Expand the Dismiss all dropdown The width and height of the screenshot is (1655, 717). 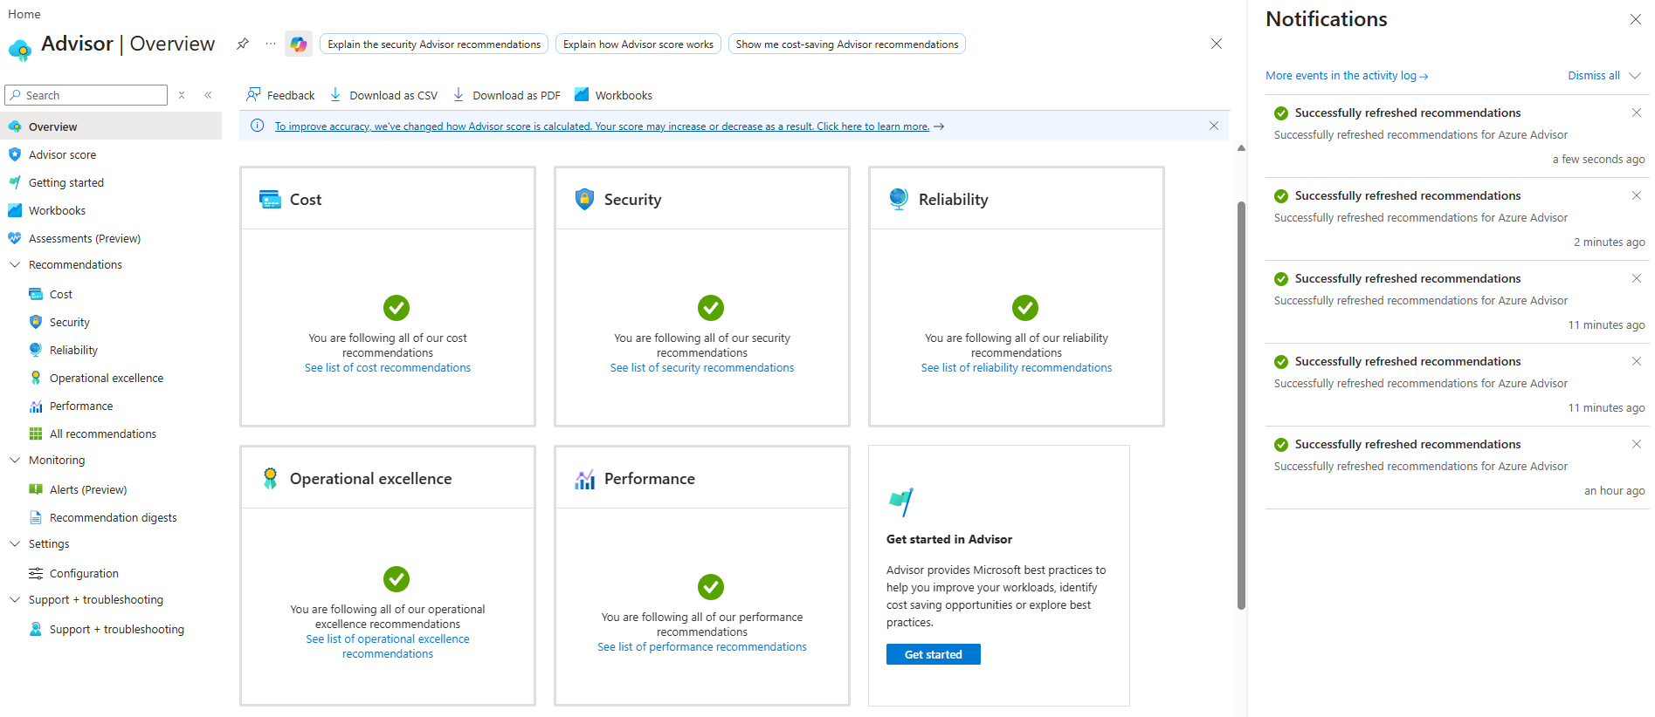[1635, 76]
